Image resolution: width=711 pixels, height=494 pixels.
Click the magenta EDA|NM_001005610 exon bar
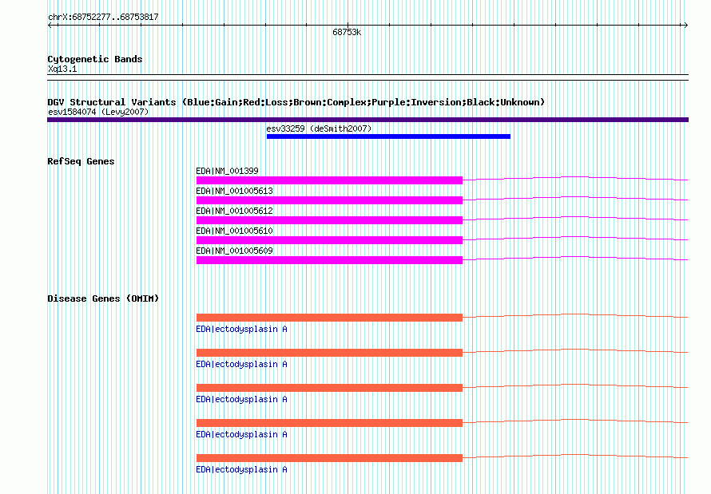(329, 240)
